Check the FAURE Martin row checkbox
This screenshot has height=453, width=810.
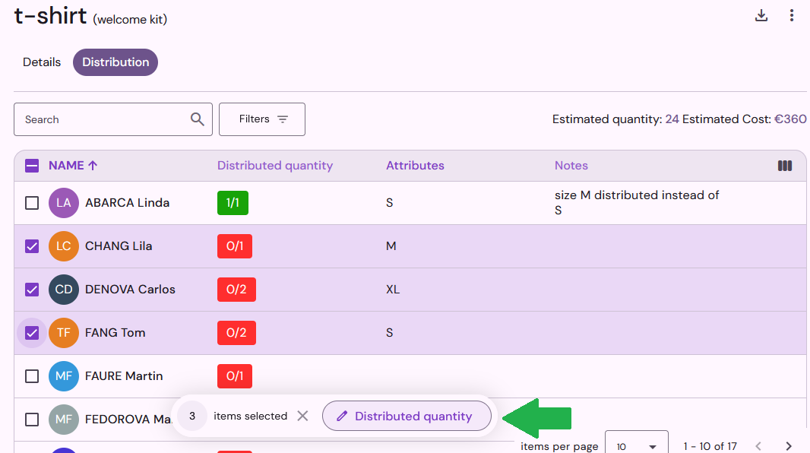click(x=32, y=376)
